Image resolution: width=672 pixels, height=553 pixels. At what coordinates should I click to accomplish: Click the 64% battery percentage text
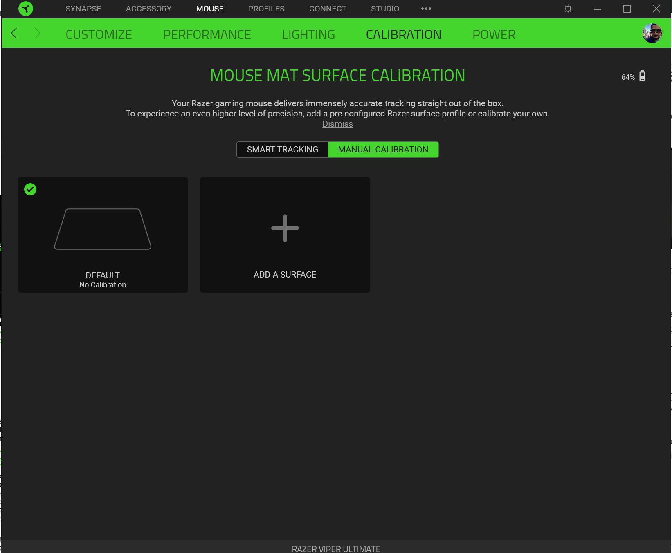[x=628, y=77]
